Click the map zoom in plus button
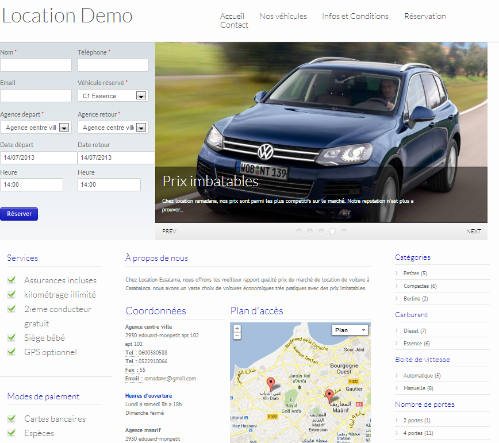 click(x=237, y=329)
